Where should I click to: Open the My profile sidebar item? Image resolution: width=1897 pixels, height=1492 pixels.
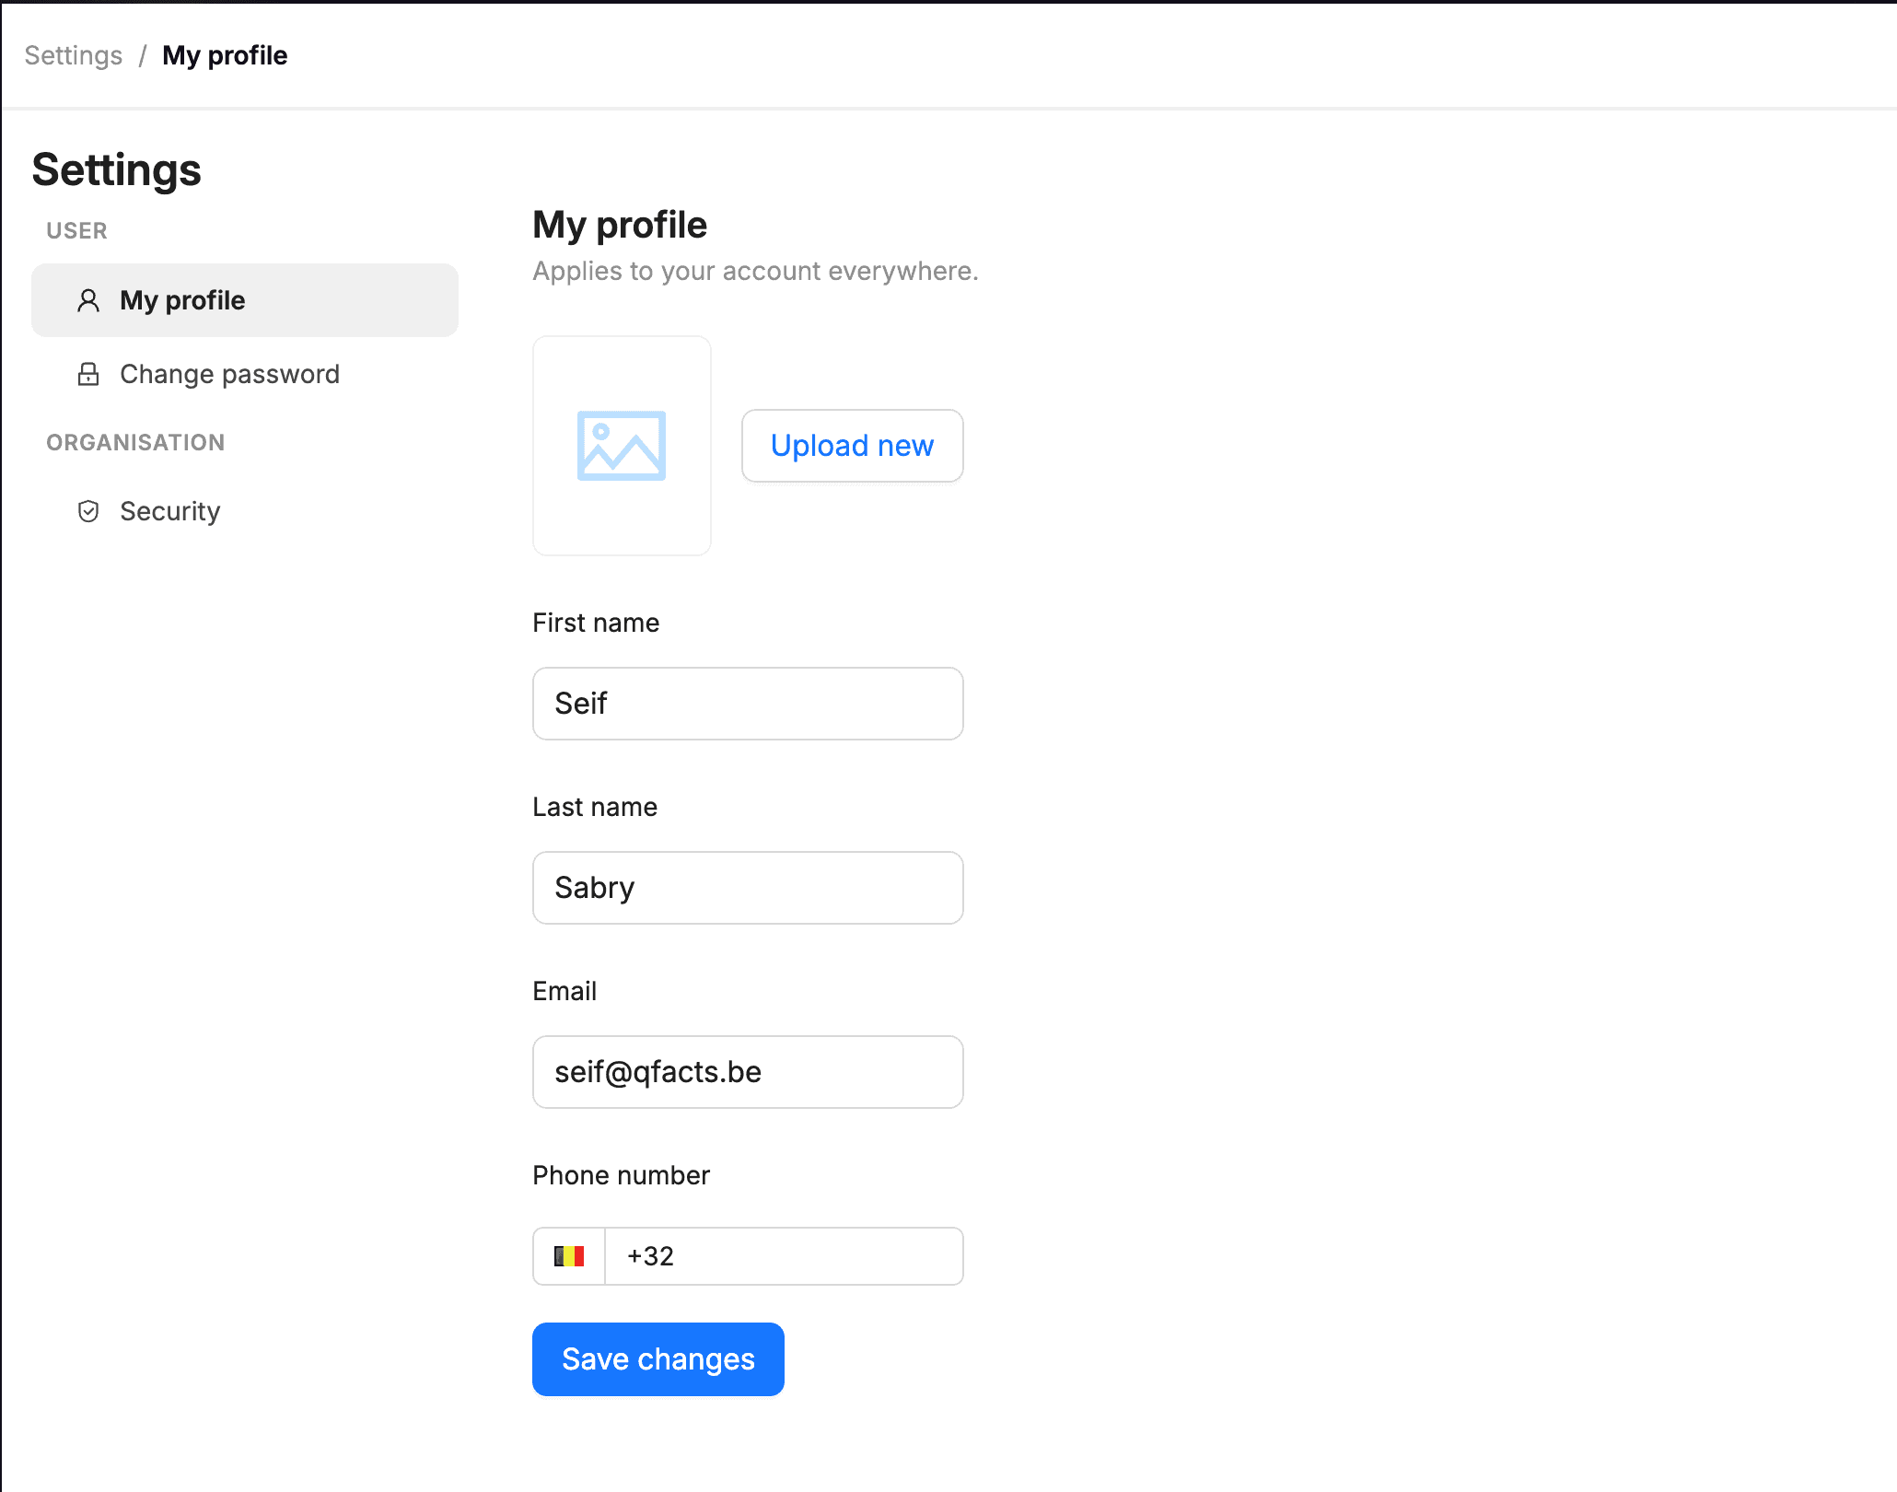[245, 300]
